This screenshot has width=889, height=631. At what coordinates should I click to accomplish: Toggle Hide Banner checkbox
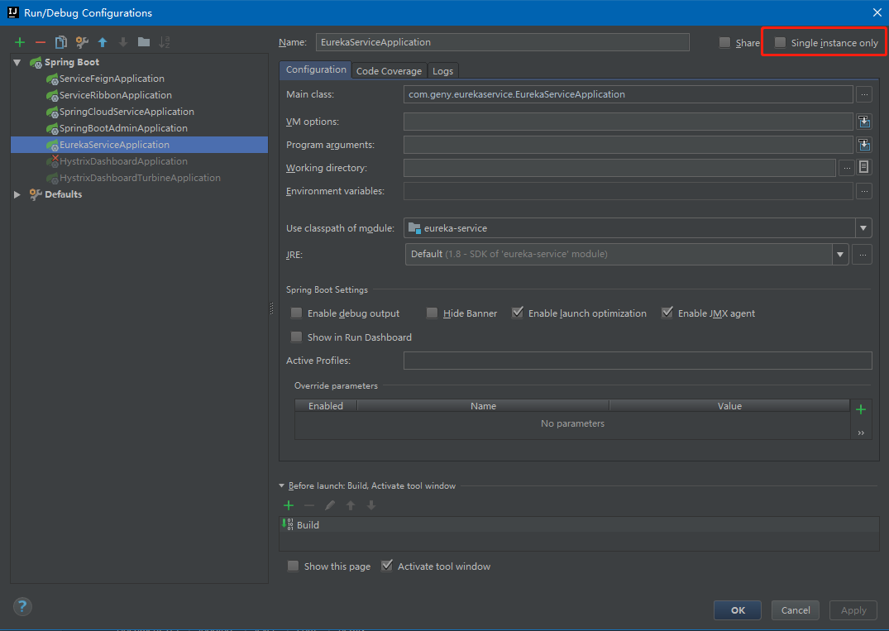tap(432, 313)
